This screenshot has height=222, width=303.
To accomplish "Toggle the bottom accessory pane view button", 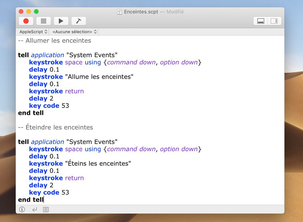I will [261, 21].
